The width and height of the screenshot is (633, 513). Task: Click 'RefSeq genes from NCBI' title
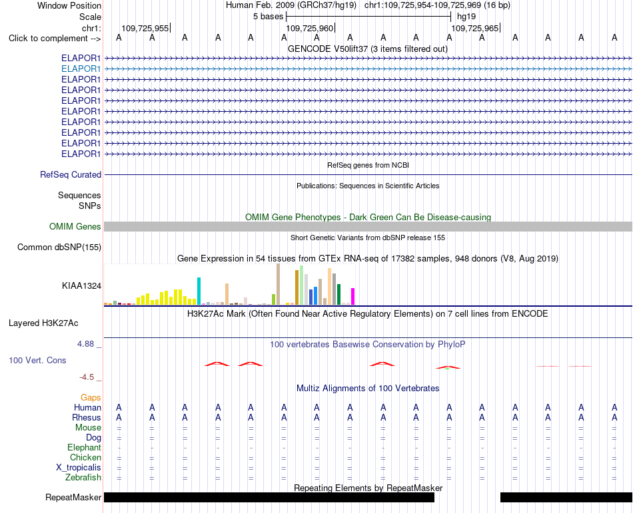coord(368,165)
